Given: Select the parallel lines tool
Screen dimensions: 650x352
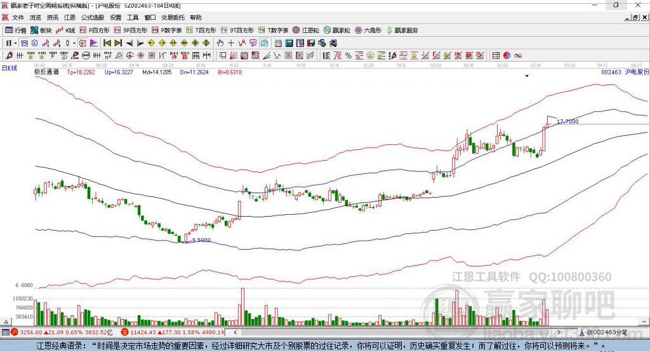Looking at the screenshot, I should click(x=310, y=56).
